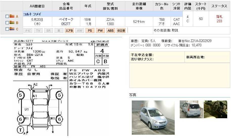Click the red folder A icon
231x139 pixels.
[12, 16]
